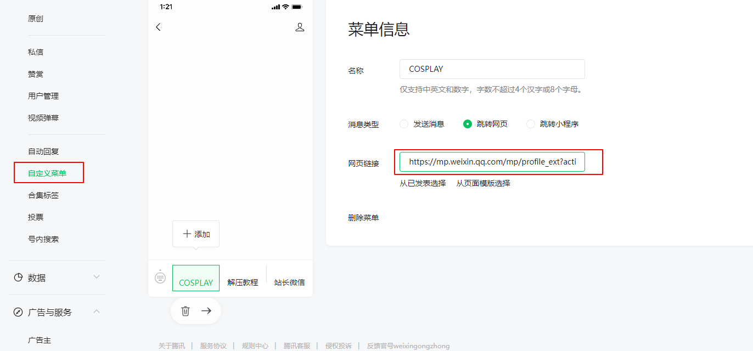This screenshot has height=351, width=753.
Task: Click the keyboard toggle icon beside COSPLAY
Action: [160, 278]
